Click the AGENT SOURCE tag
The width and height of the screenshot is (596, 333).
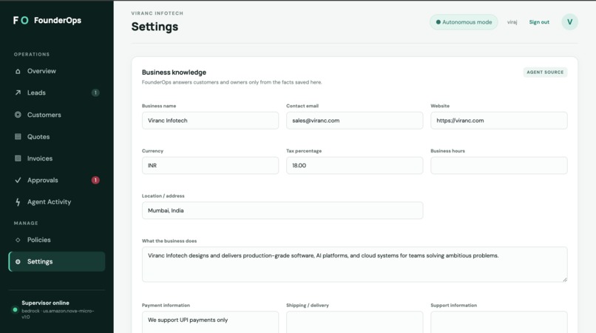(545, 72)
